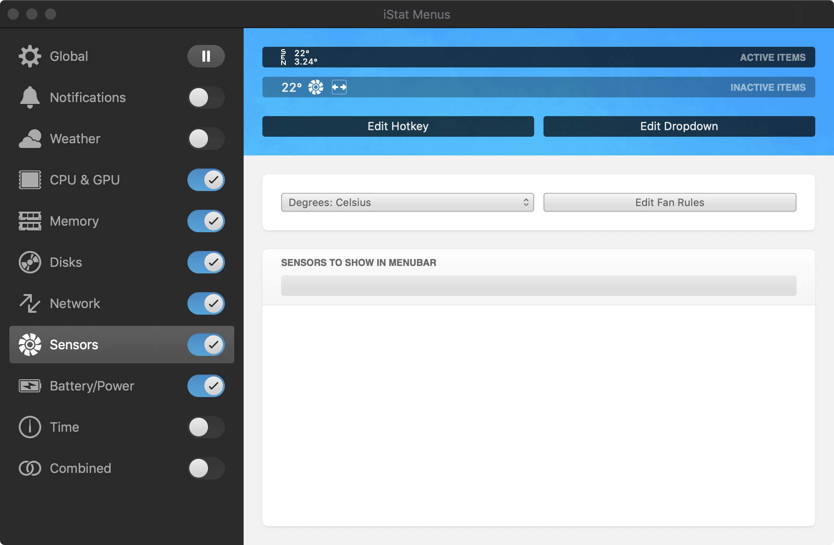Click the CPU & GPU chip icon
This screenshot has width=834, height=545.
(30, 180)
